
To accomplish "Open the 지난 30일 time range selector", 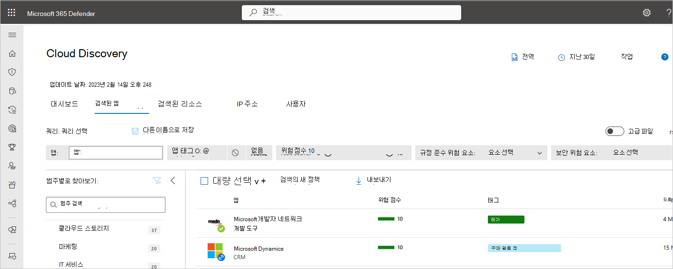I will [576, 57].
